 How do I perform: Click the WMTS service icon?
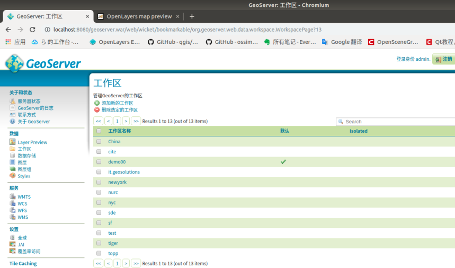[12, 197]
